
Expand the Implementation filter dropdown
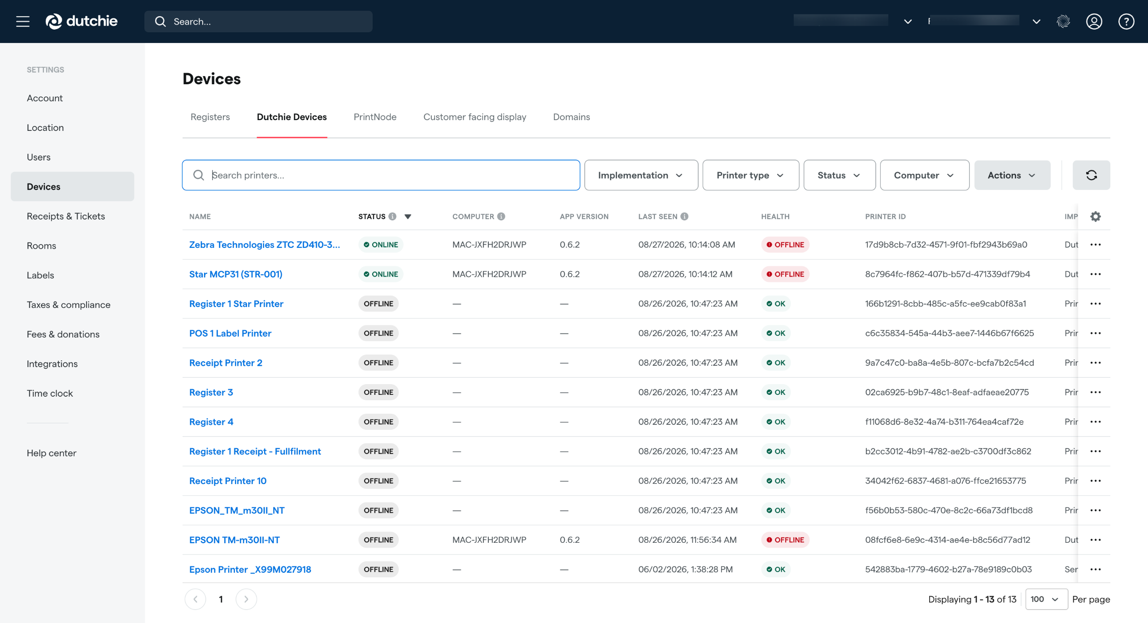[x=641, y=175]
